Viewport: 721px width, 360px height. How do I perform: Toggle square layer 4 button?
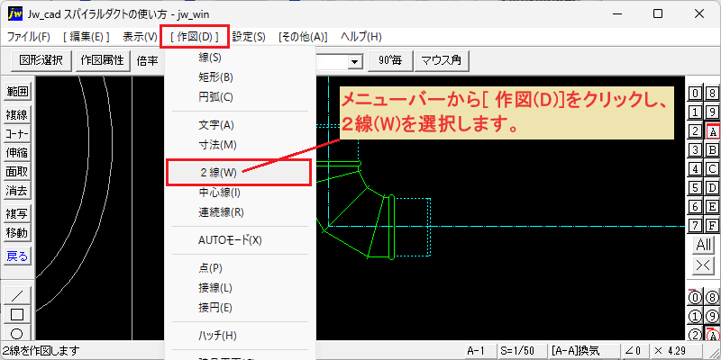[x=696, y=168]
